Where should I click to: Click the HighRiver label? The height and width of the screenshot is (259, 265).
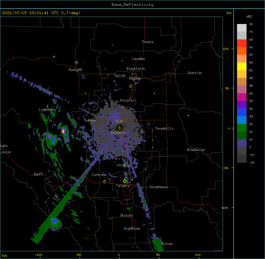pyautogui.click(x=132, y=229)
